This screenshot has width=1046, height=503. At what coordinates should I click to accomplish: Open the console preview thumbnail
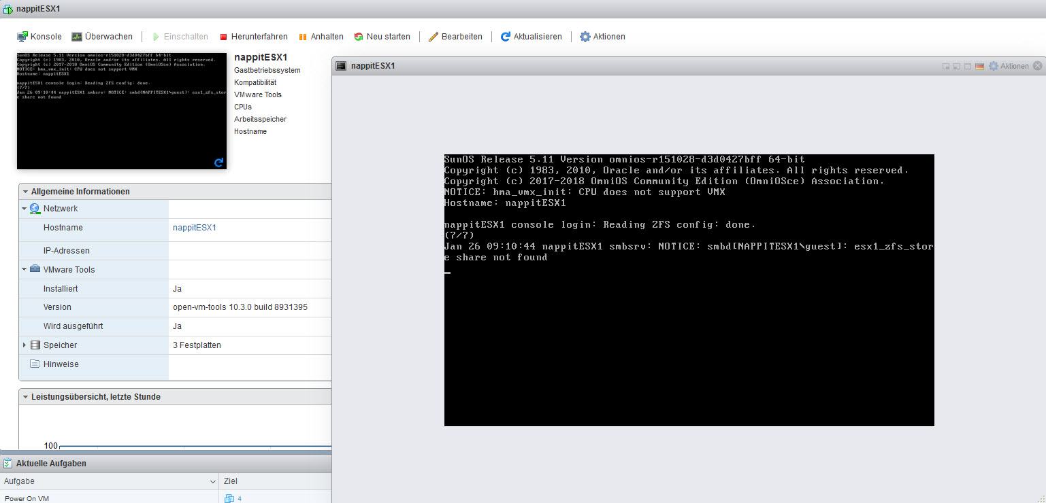tap(122, 111)
